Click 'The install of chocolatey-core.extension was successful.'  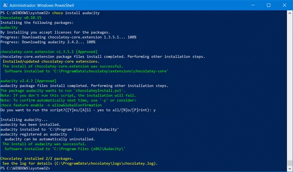click(x=63, y=66)
